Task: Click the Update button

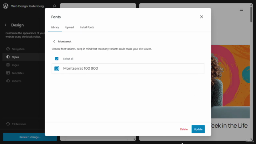Action: click(198, 129)
